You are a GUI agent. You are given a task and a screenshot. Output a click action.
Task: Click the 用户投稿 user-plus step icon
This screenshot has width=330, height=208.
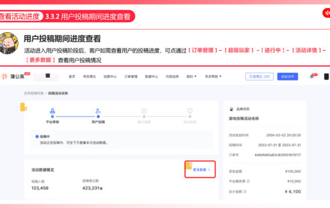98,110
